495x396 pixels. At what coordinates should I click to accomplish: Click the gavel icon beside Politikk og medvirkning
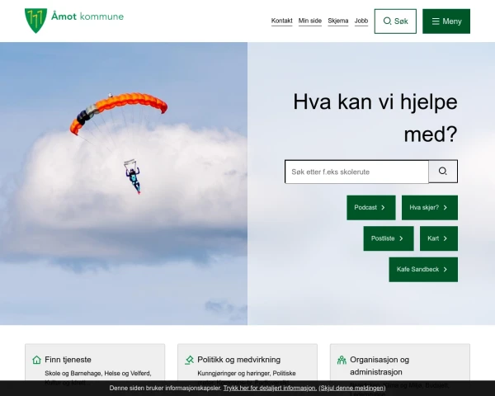189,360
